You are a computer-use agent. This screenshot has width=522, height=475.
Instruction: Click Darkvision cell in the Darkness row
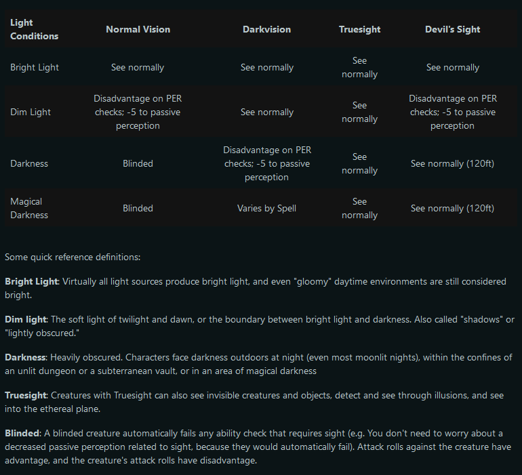click(x=266, y=163)
